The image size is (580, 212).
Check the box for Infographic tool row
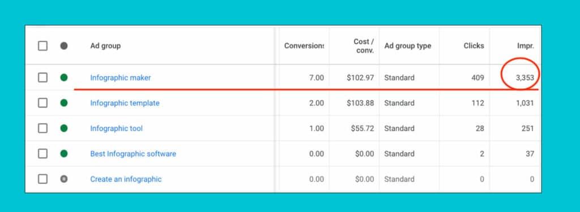tap(43, 128)
